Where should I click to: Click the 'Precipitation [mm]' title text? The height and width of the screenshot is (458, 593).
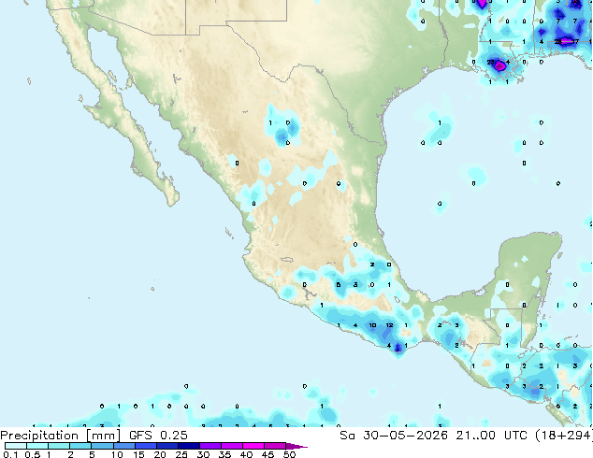pyautogui.click(x=61, y=436)
